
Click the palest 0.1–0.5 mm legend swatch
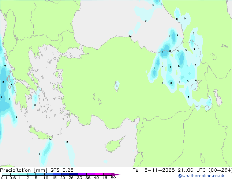click(6, 174)
